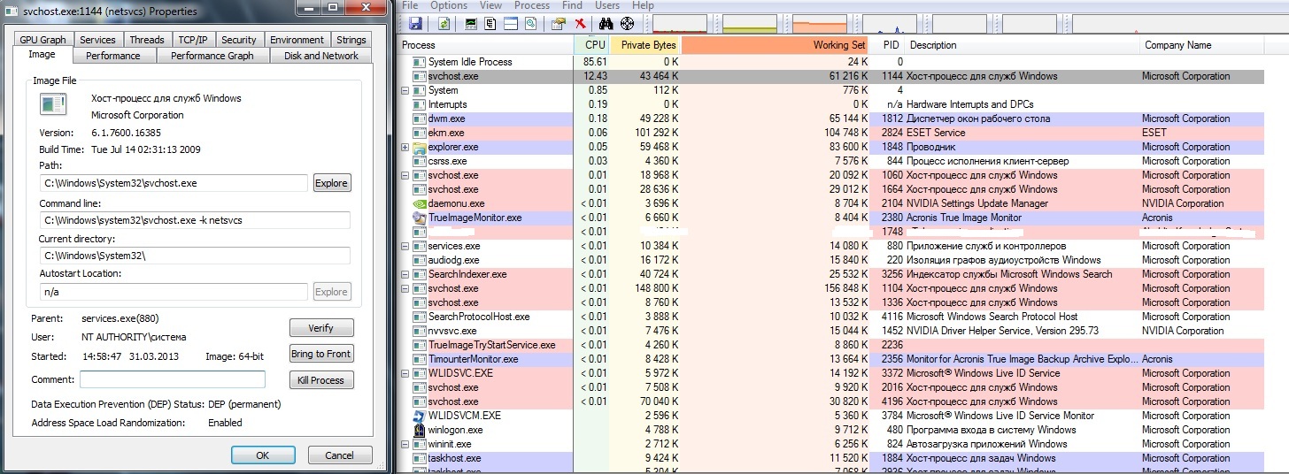Screen dimensions: 1289x474
Task: Click the View DLLs/Handles toolbar icon
Action: [531, 24]
